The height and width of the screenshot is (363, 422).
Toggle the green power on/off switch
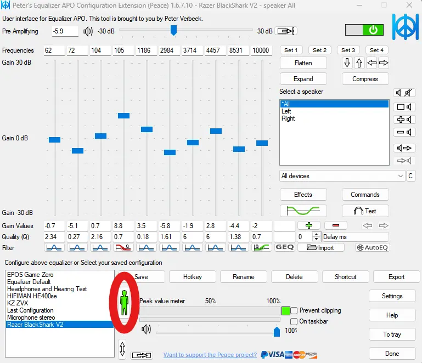coord(364,30)
